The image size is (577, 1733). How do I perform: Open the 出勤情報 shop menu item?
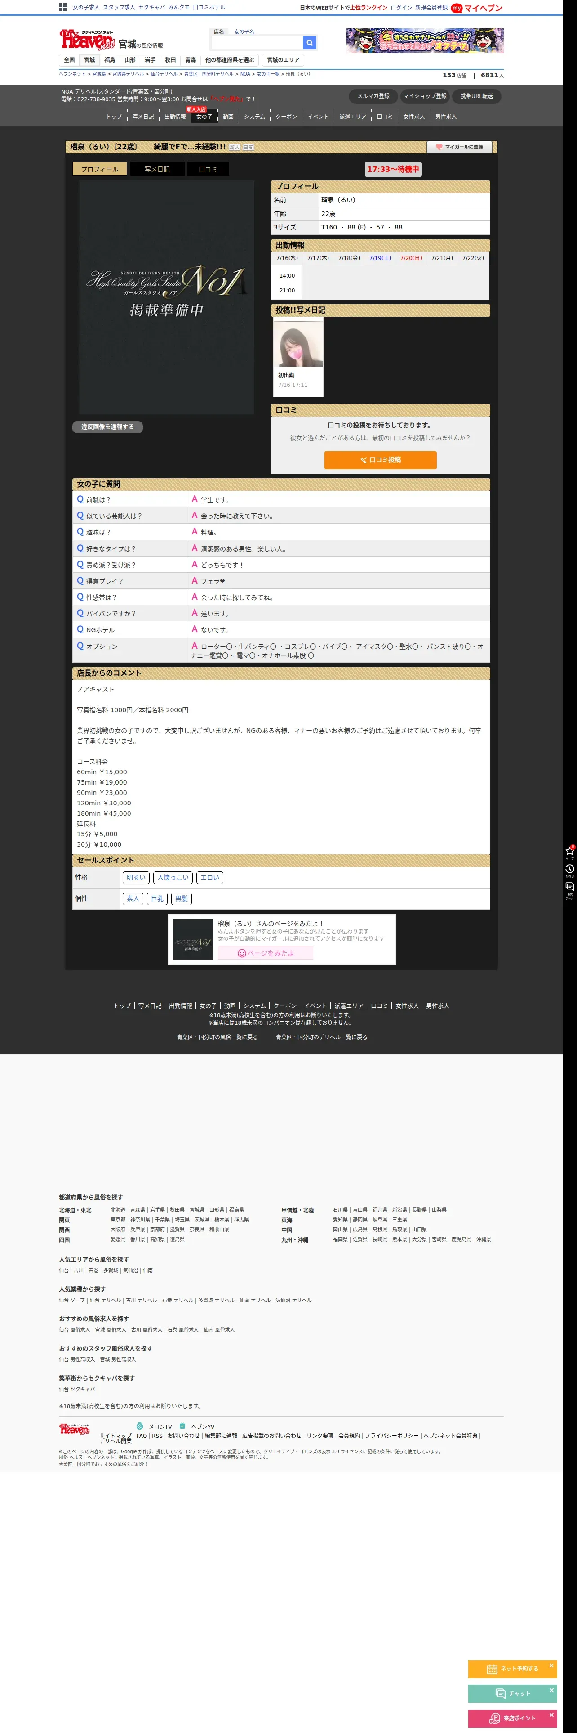(175, 117)
